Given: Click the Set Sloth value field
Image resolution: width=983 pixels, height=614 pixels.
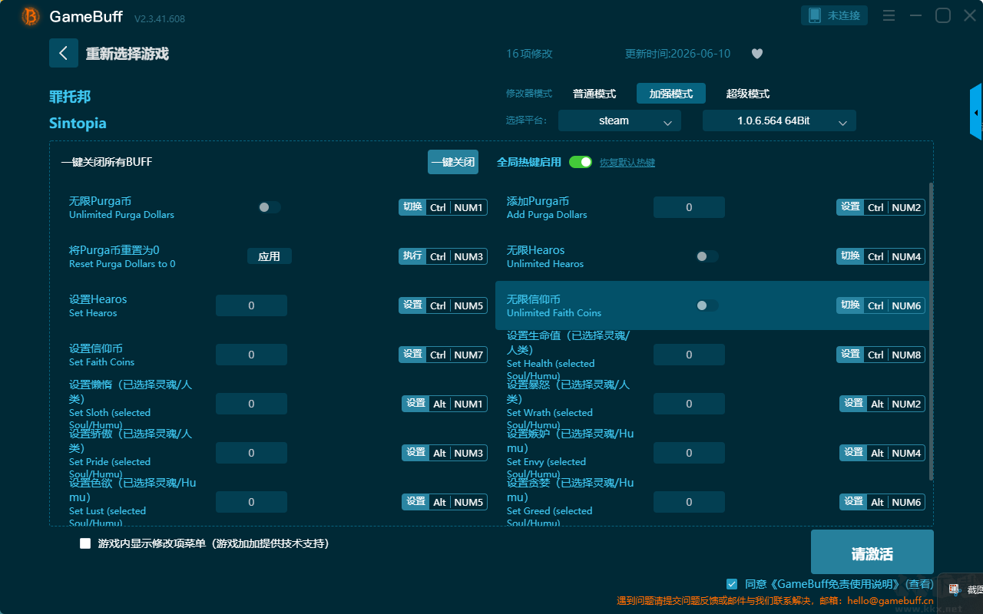Looking at the screenshot, I should [x=251, y=404].
